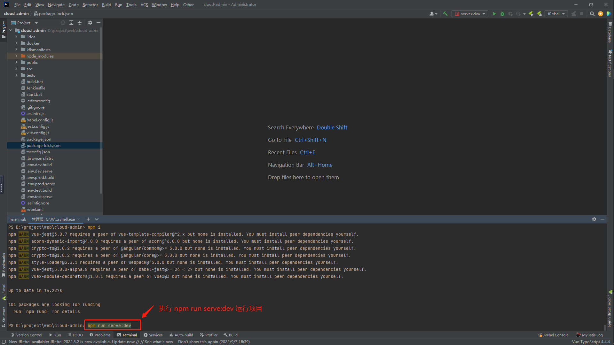Image resolution: width=614 pixels, height=345 pixels.
Task: Open the Version Control tool window
Action: (27, 335)
